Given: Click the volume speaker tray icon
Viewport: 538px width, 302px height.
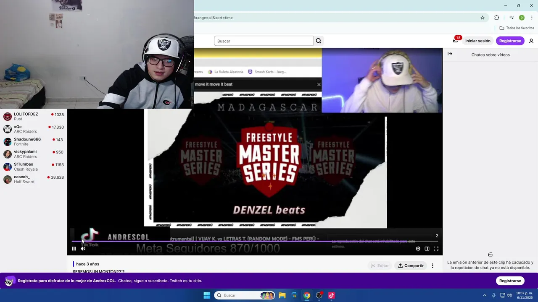Looking at the screenshot, I should (509, 295).
